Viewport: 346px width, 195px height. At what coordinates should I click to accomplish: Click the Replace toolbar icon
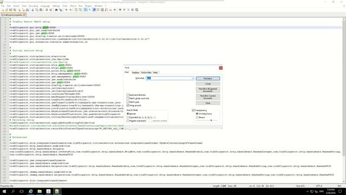[x=61, y=10]
